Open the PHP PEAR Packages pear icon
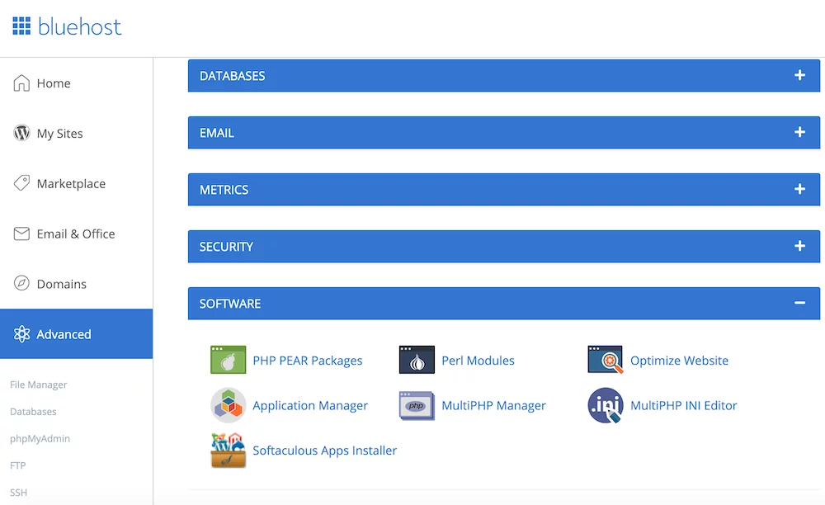 click(x=229, y=360)
